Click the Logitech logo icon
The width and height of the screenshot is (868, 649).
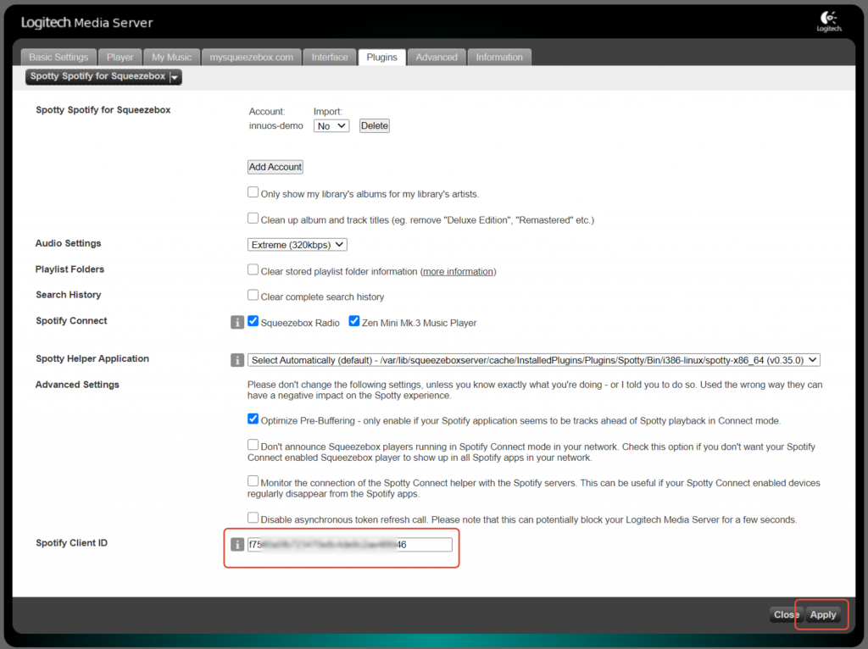829,21
